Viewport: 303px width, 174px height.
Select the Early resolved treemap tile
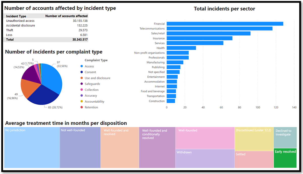point(285,158)
